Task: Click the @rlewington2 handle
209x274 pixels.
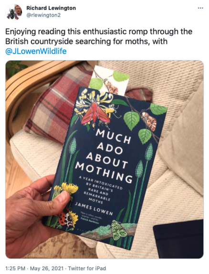Action: point(43,15)
